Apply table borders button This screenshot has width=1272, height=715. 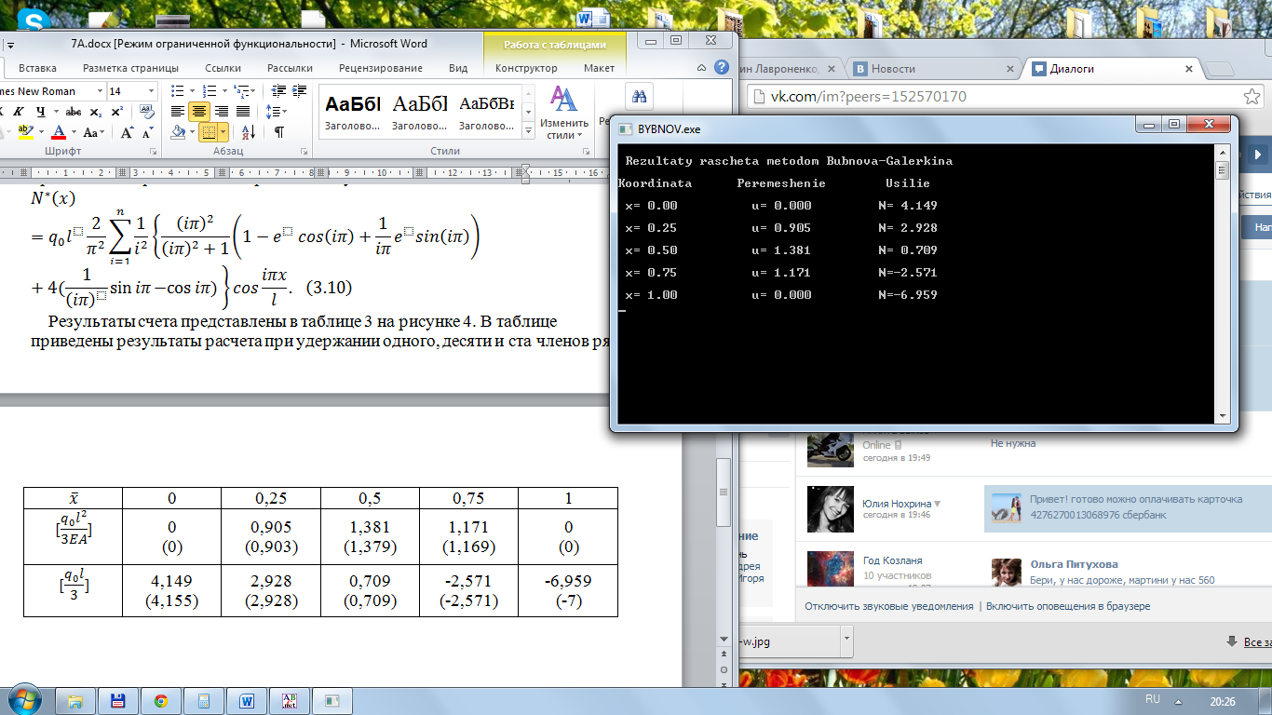[x=208, y=131]
